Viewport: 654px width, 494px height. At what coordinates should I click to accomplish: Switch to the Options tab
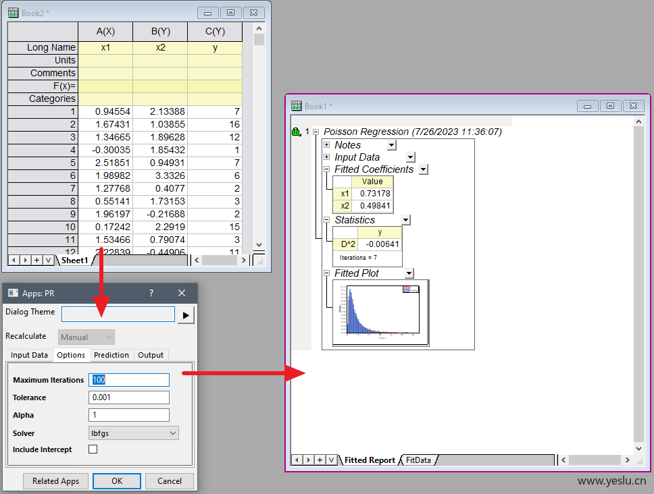pyautogui.click(x=71, y=355)
